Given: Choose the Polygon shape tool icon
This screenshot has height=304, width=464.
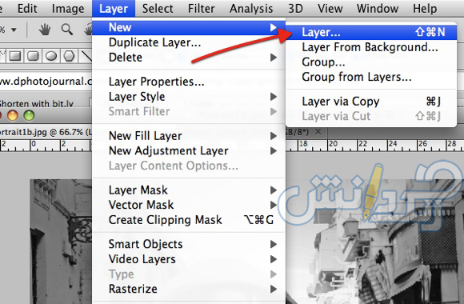Looking at the screenshot, I should click(69, 56).
